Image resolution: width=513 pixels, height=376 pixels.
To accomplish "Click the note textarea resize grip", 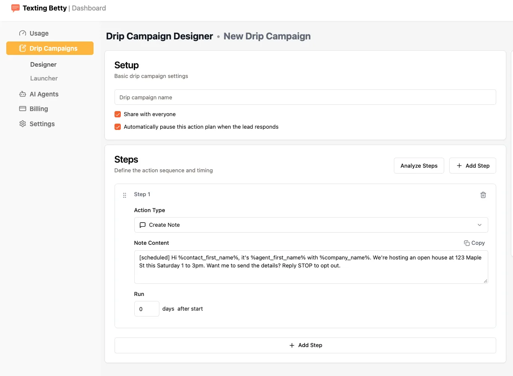I will tap(486, 281).
